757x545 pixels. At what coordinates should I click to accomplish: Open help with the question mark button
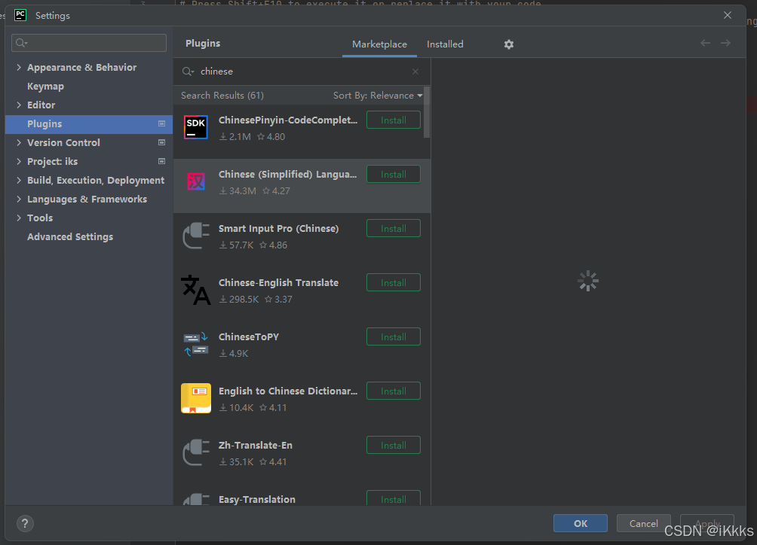click(25, 523)
